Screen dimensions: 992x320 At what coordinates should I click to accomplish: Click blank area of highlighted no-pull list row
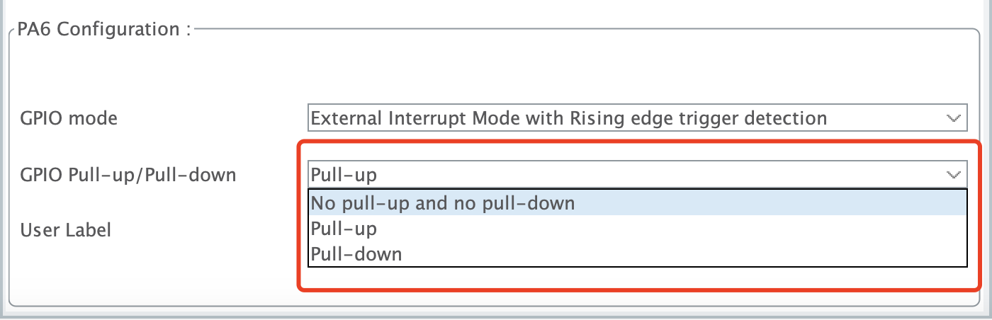[765, 204]
